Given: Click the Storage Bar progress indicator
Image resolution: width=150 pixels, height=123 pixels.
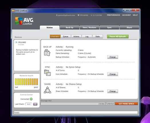Looking at the screenshot, I should click(77, 104).
